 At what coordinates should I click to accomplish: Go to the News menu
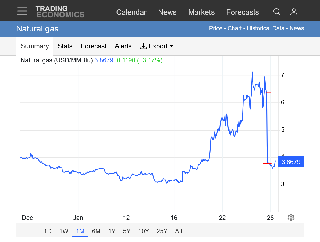(x=167, y=12)
